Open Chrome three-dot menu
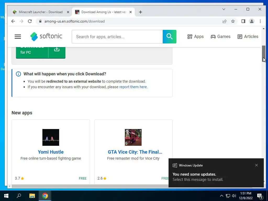Viewport: 268px width, 201px height. [260, 21]
